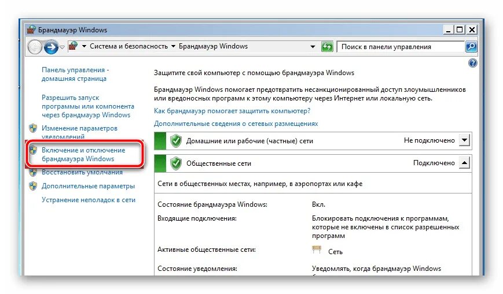Viewport: 503px width, 294px height.
Task: Click Состояние уведомления: label
Action: coord(197,269)
